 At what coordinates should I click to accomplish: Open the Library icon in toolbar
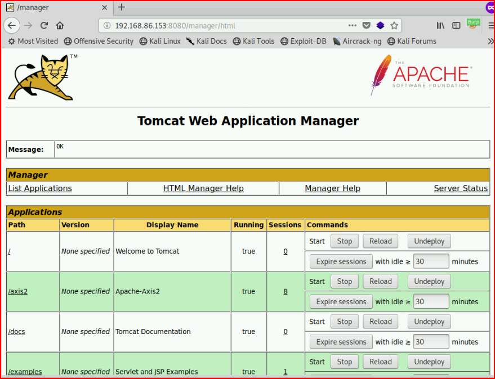[x=441, y=25]
